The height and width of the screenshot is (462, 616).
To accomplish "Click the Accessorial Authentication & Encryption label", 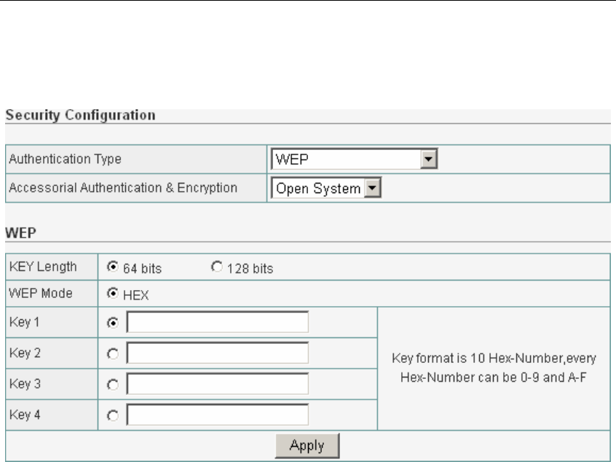I will tap(122, 188).
